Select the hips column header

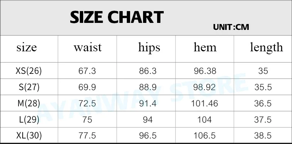[x=149, y=48]
